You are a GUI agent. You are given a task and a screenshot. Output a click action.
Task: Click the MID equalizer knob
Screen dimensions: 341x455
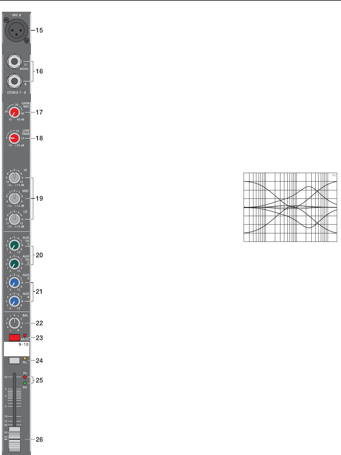pyautogui.click(x=14, y=198)
